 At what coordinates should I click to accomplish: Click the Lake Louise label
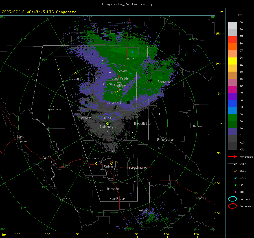click(x=22, y=139)
